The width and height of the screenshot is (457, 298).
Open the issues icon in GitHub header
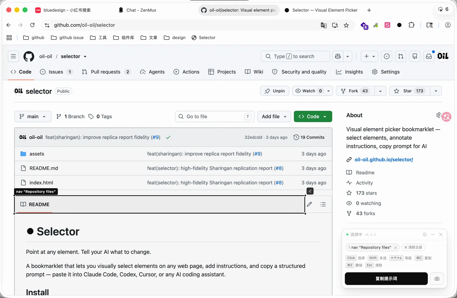point(387,56)
